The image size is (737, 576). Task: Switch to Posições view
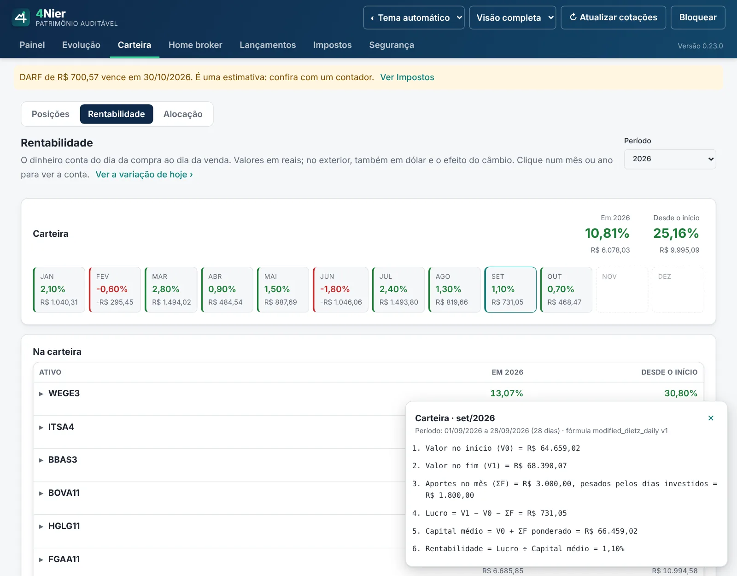[x=51, y=114]
